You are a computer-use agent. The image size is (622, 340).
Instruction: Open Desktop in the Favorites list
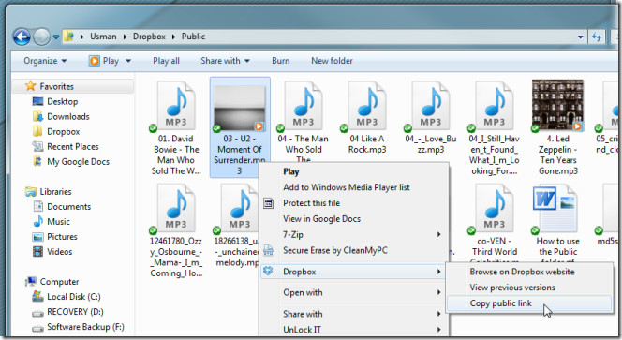click(x=62, y=101)
